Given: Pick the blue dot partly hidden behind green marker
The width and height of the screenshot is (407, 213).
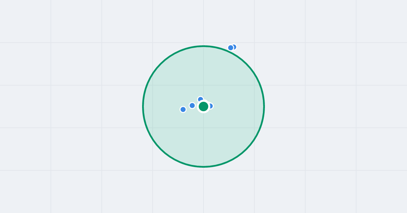Looking at the screenshot, I should point(211,106).
